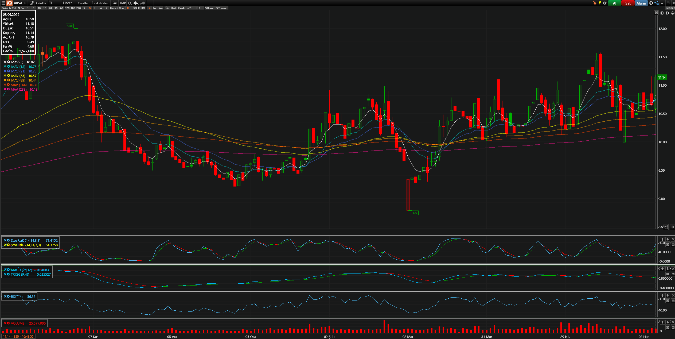Viewport: 675px width, 339px height.
Task: Click the blue Alarm button
Action: [641, 3]
